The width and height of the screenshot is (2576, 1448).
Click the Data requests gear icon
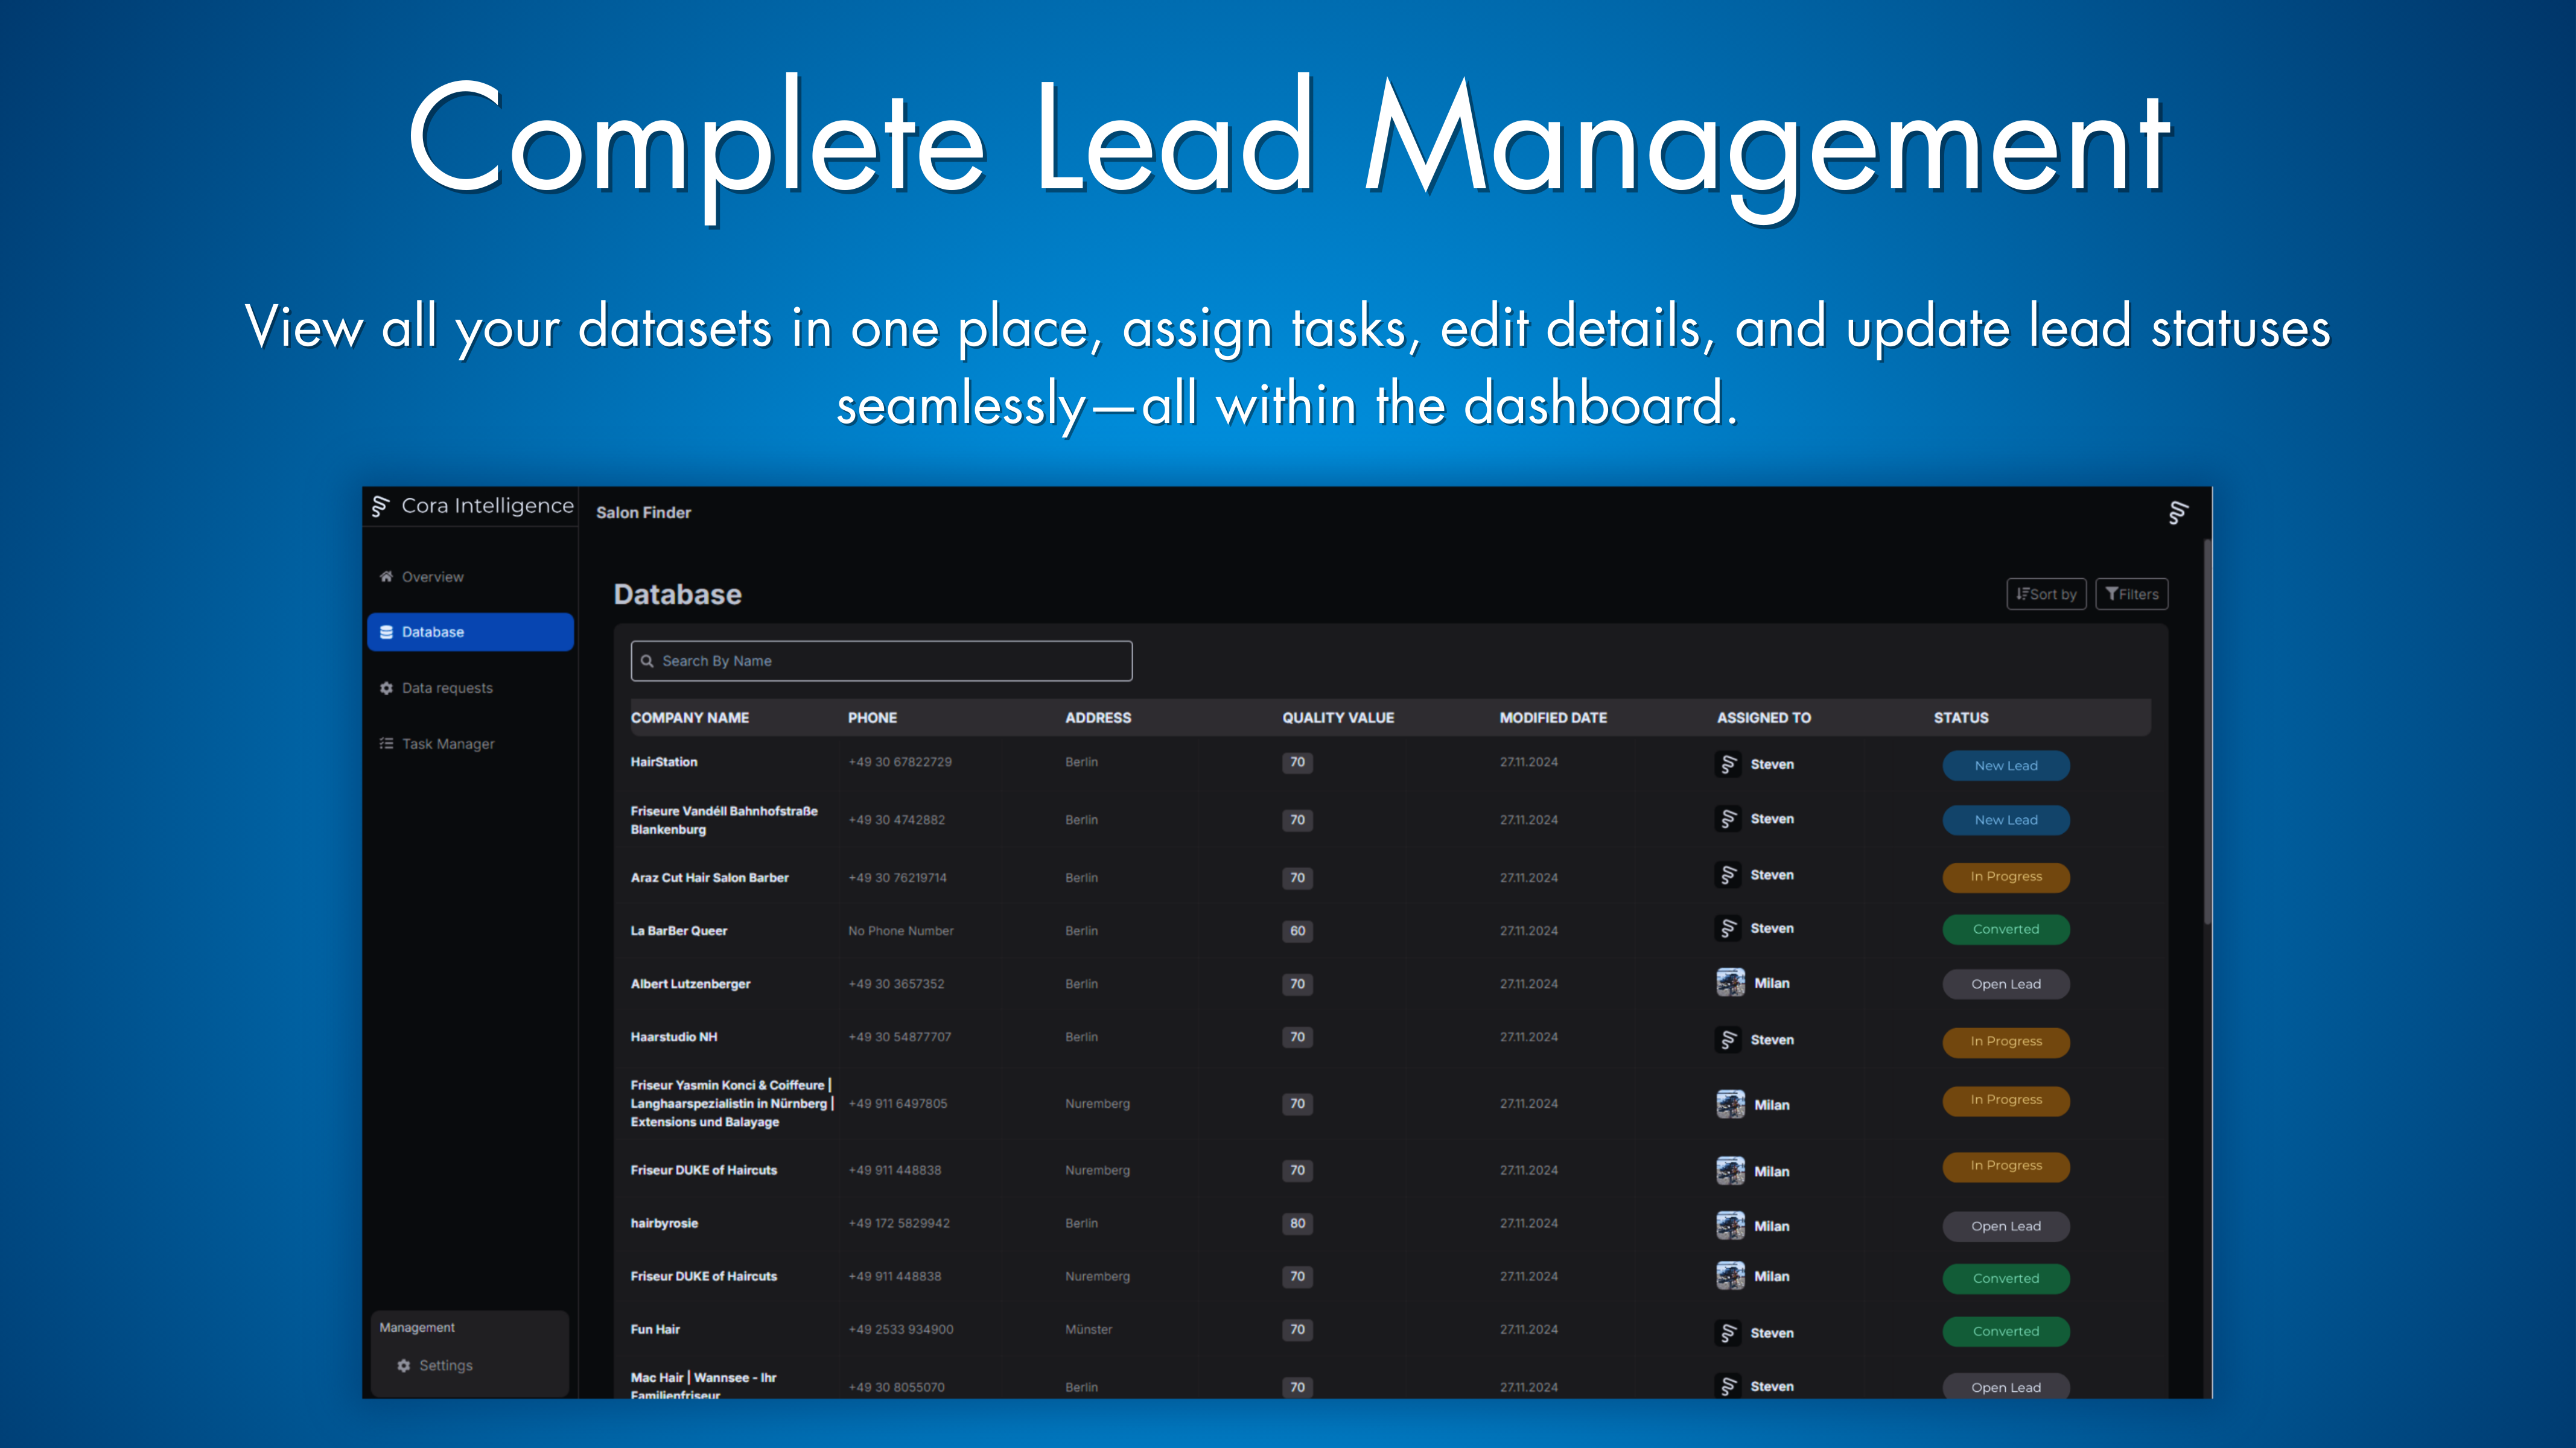tap(386, 688)
